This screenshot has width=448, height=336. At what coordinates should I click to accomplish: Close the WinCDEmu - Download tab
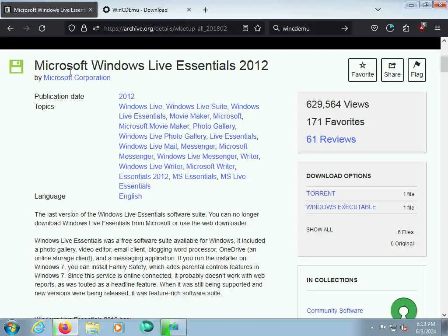coord(189,10)
